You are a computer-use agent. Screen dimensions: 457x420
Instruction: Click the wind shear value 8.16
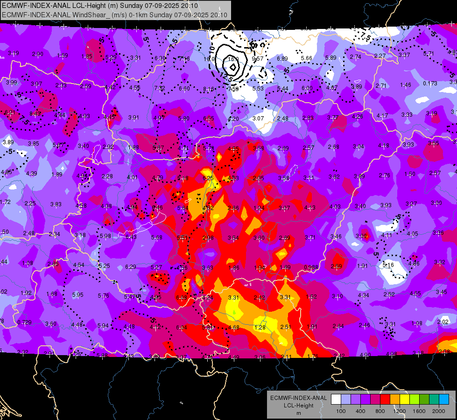point(209,89)
